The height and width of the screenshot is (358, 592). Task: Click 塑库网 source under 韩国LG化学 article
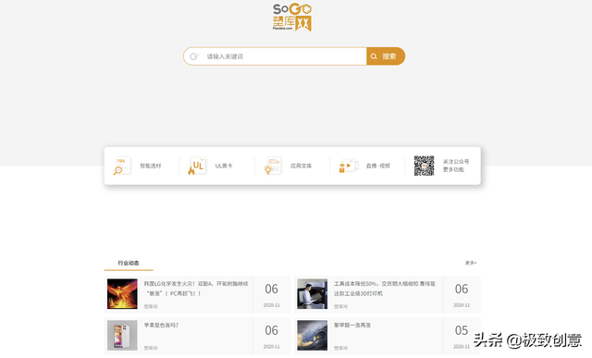[x=150, y=306]
